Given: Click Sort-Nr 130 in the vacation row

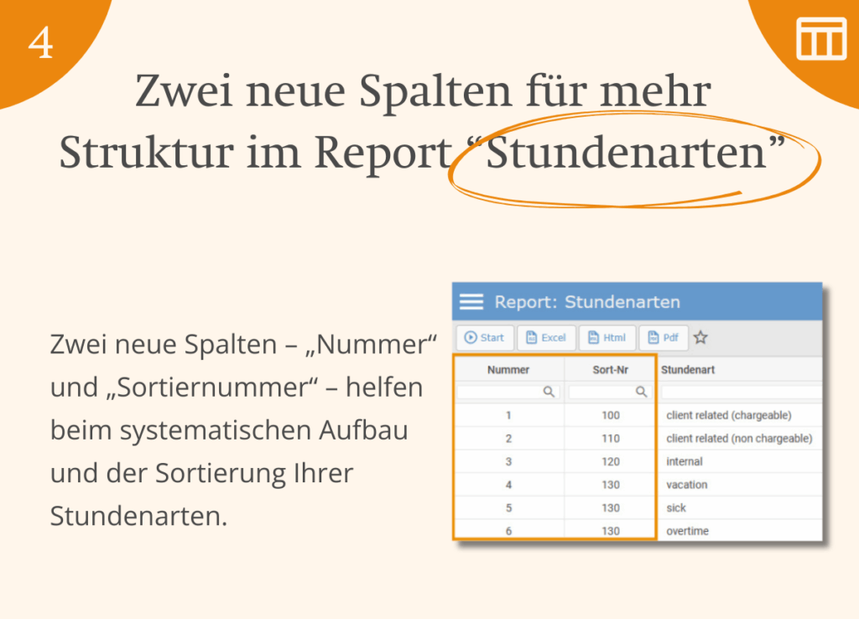Looking at the screenshot, I should point(611,484).
